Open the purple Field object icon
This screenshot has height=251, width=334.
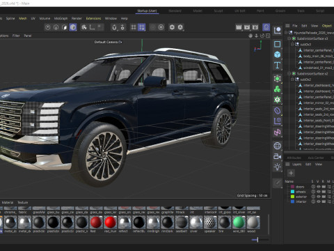click(x=277, y=121)
